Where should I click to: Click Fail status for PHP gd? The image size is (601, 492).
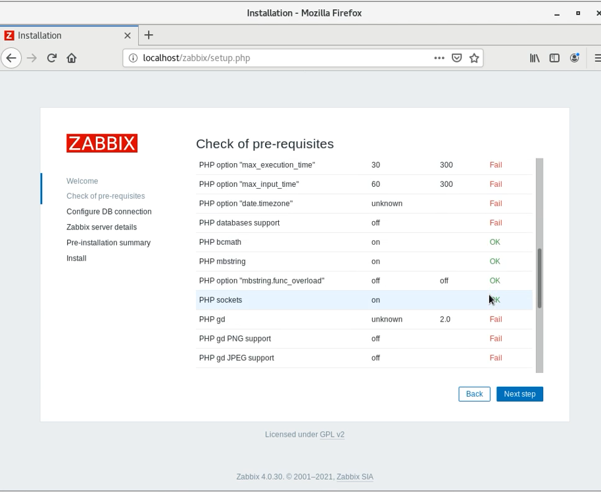pos(496,320)
